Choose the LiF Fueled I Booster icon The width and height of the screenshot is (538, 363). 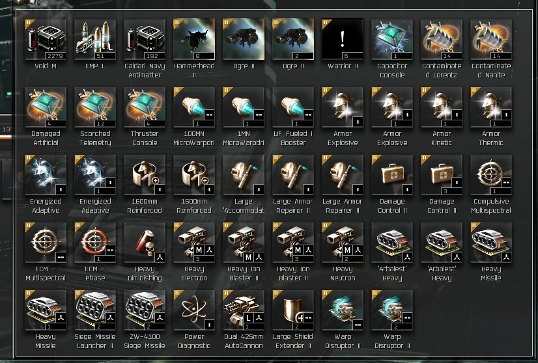click(x=292, y=107)
